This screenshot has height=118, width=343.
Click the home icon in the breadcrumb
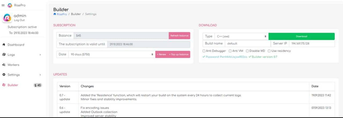[x=55, y=14]
